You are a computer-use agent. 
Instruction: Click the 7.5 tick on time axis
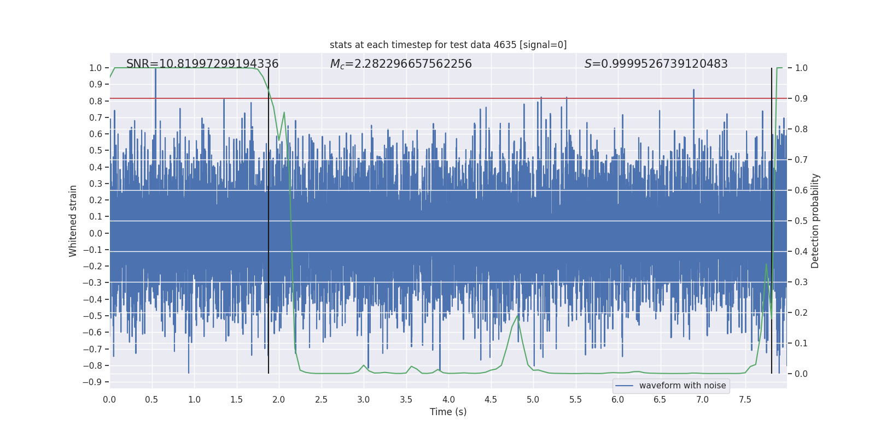[745, 399]
